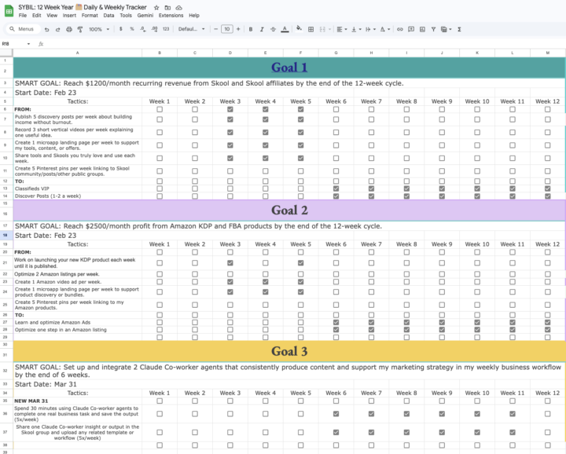The width and height of the screenshot is (566, 454).
Task: Toggle italic formatting
Action: click(x=262, y=29)
